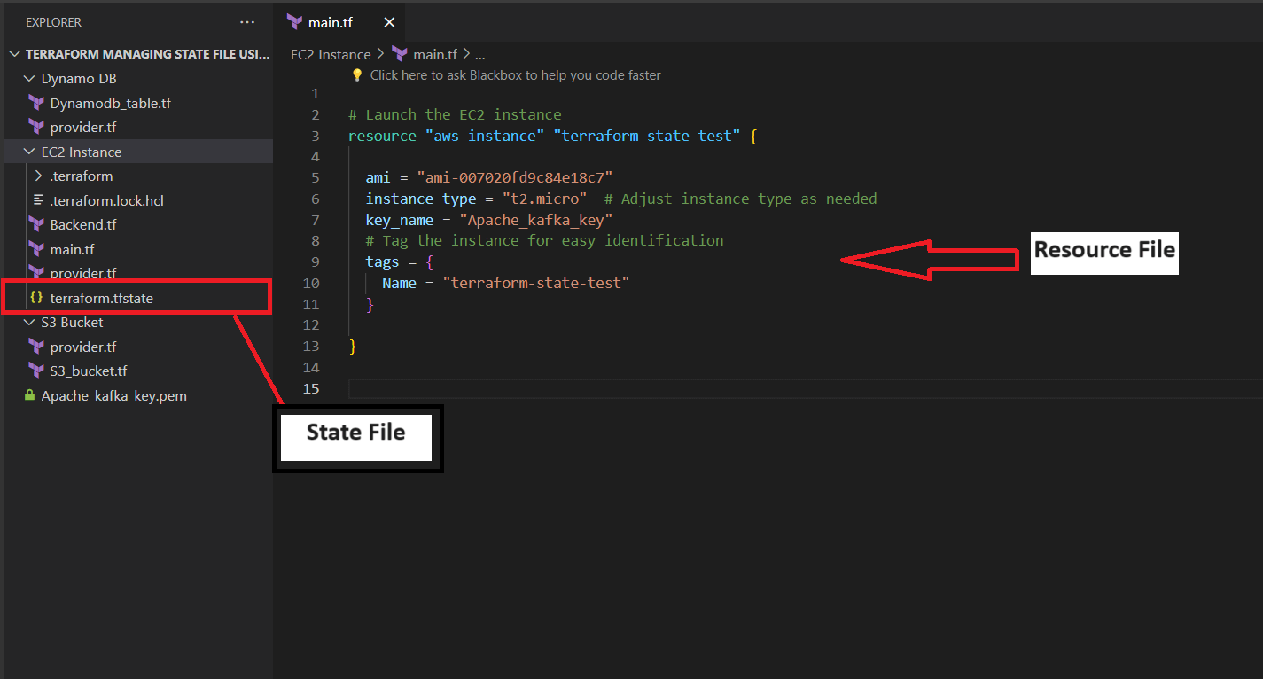Open Backend.tf in the explorer
1263x679 pixels.
(x=82, y=225)
